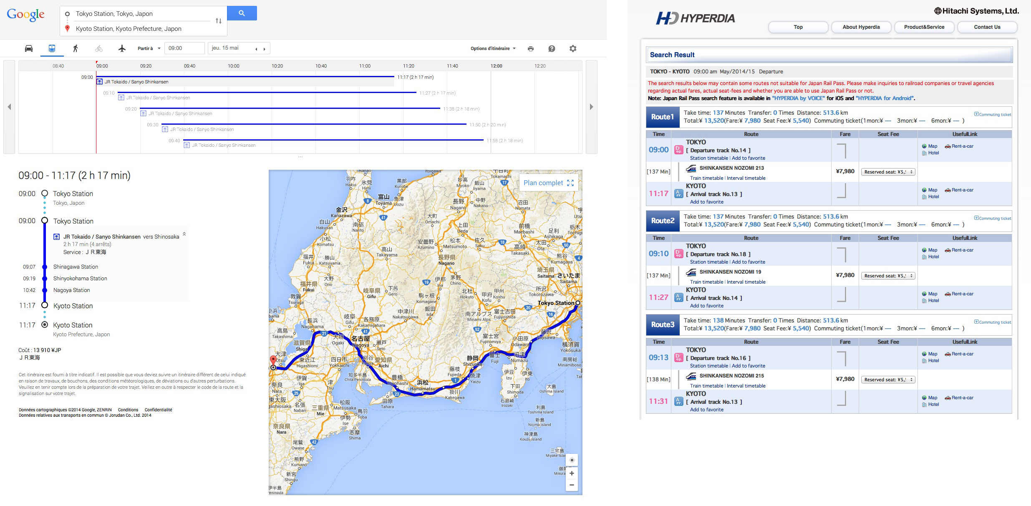
Task: Click the Shinkansen train icon for Nozomi 215
Action: click(691, 376)
